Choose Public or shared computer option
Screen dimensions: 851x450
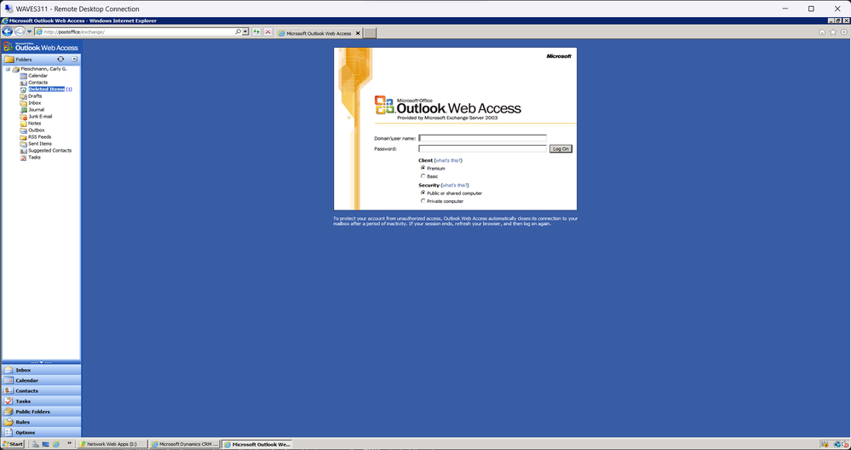[423, 193]
